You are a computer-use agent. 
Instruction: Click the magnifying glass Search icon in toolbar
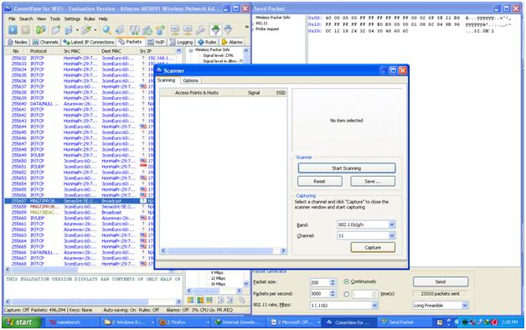tap(106, 30)
